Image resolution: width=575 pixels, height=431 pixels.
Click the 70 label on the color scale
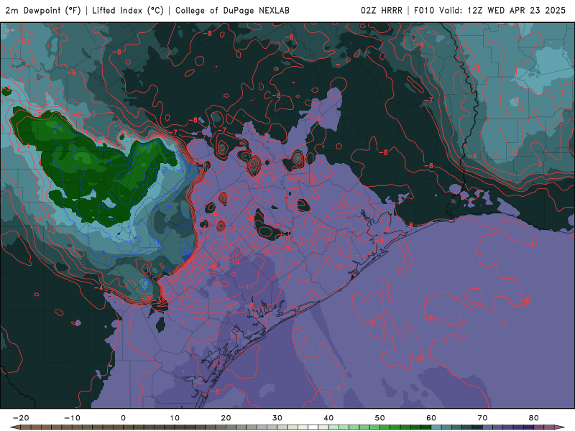[x=482, y=418]
